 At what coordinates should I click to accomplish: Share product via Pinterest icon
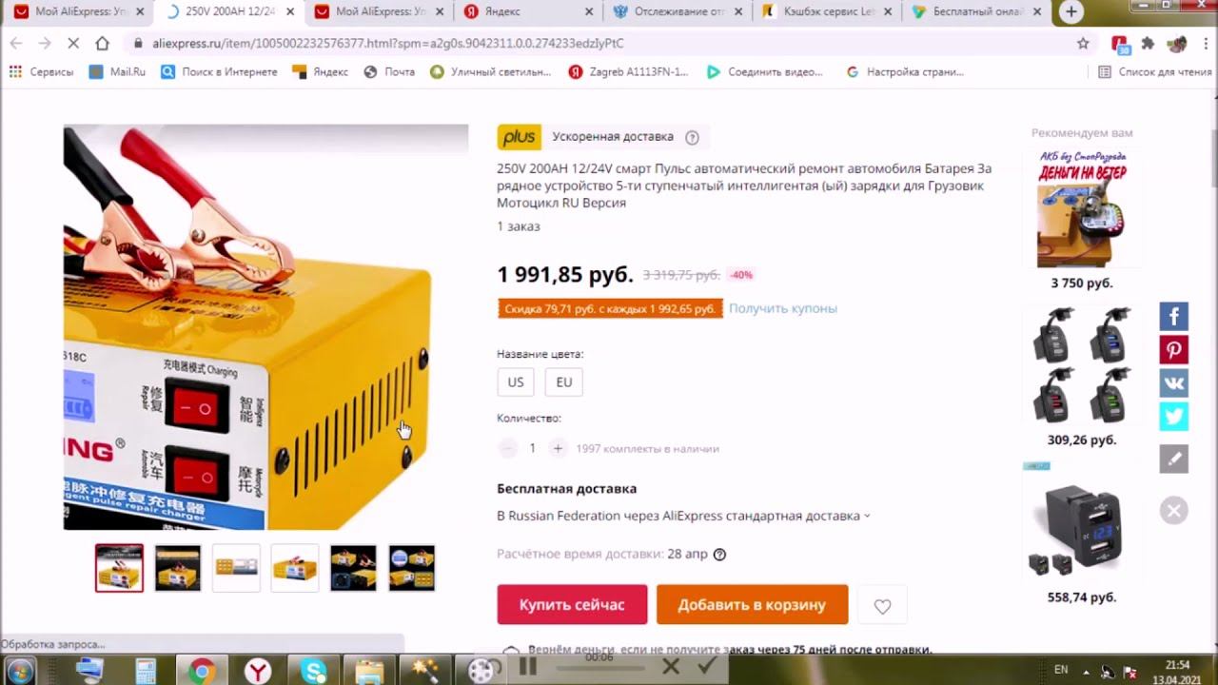point(1173,349)
